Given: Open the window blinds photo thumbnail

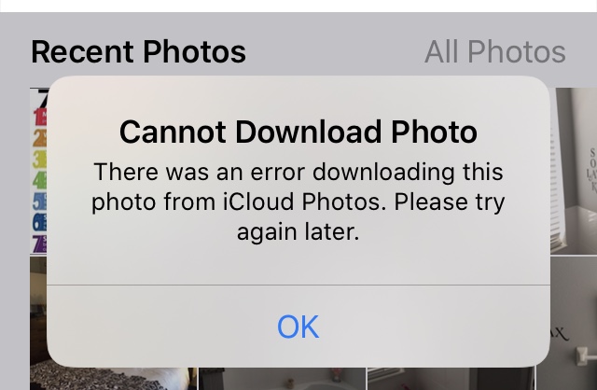Looking at the screenshot, I should pos(574,171).
